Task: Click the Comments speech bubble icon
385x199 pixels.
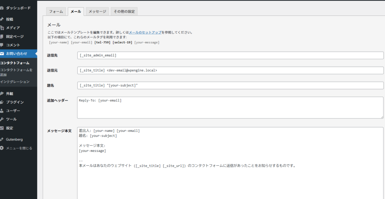Action: pyautogui.click(x=2, y=45)
